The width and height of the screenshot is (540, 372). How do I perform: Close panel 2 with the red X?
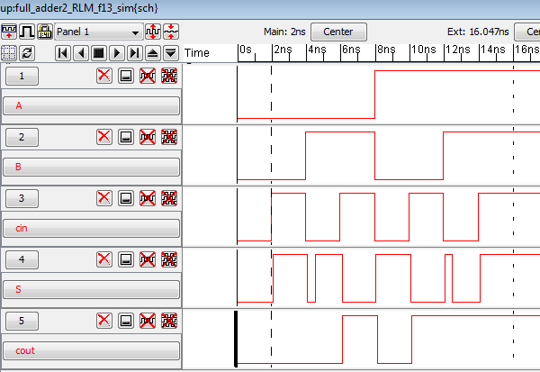(104, 137)
